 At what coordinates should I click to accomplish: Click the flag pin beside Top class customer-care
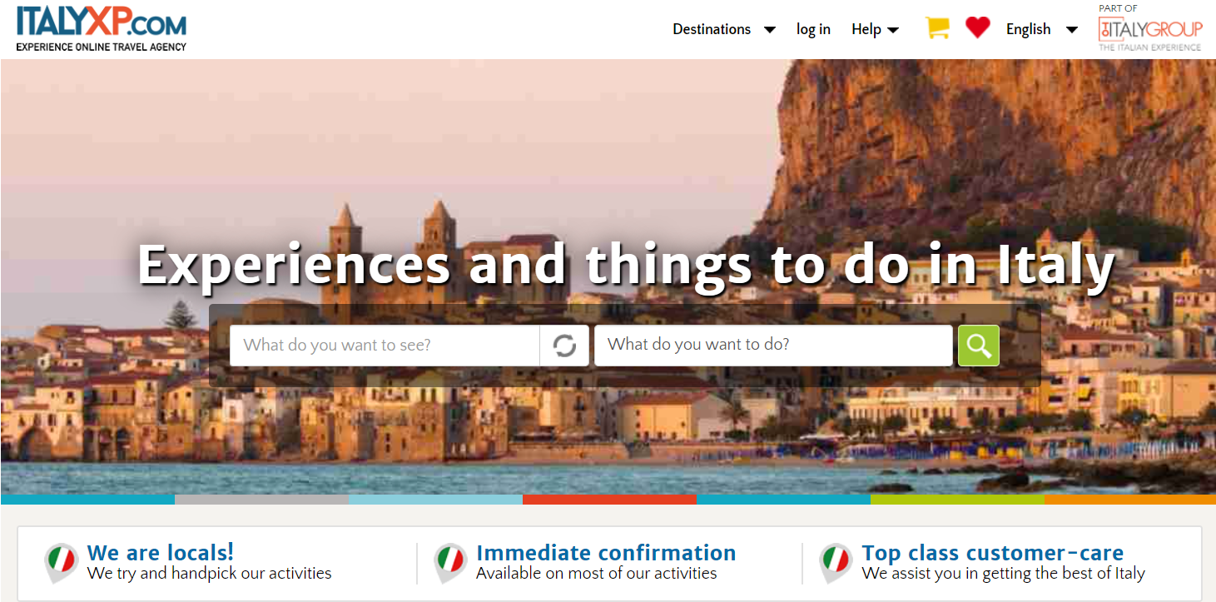(x=836, y=563)
